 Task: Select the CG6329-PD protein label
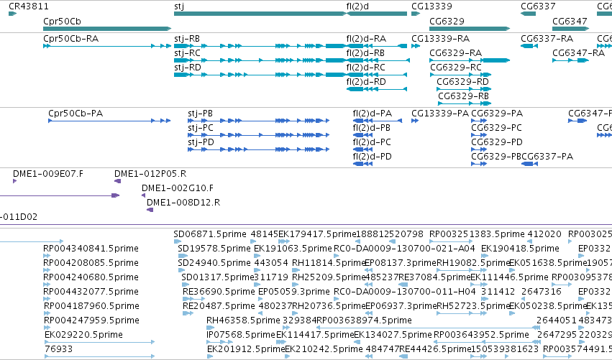click(497, 142)
